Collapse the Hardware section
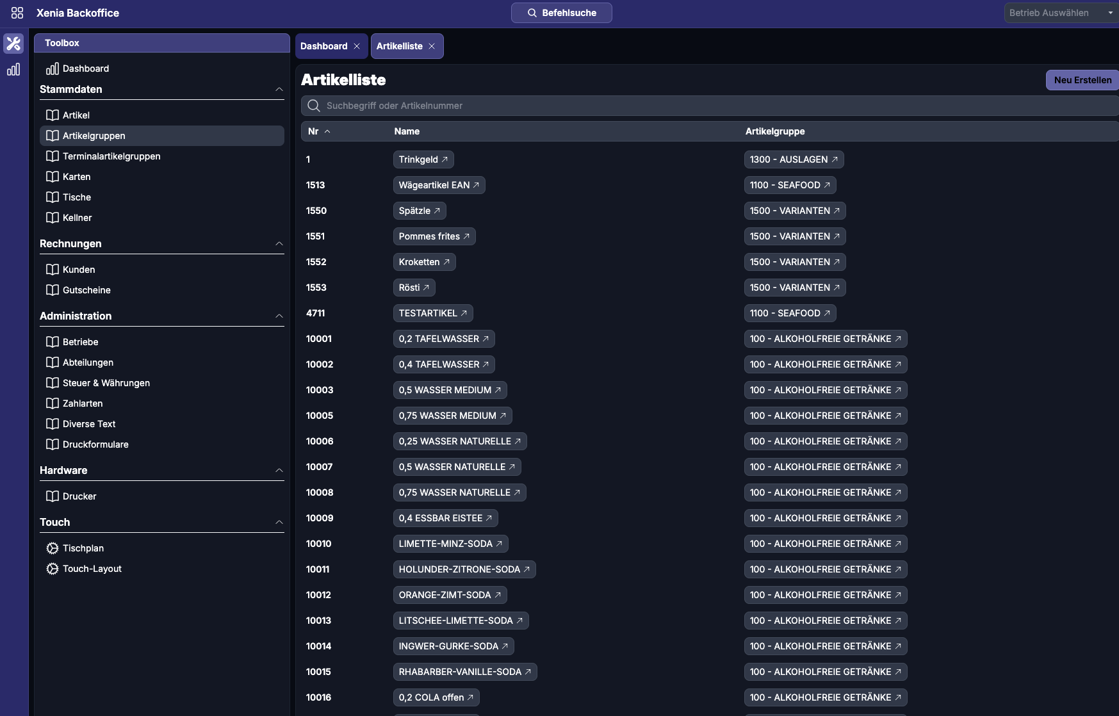The width and height of the screenshot is (1119, 716). tap(279, 471)
